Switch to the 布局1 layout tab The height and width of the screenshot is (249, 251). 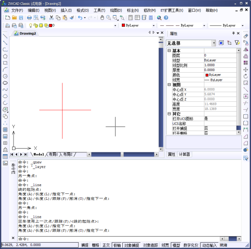tap(53, 154)
